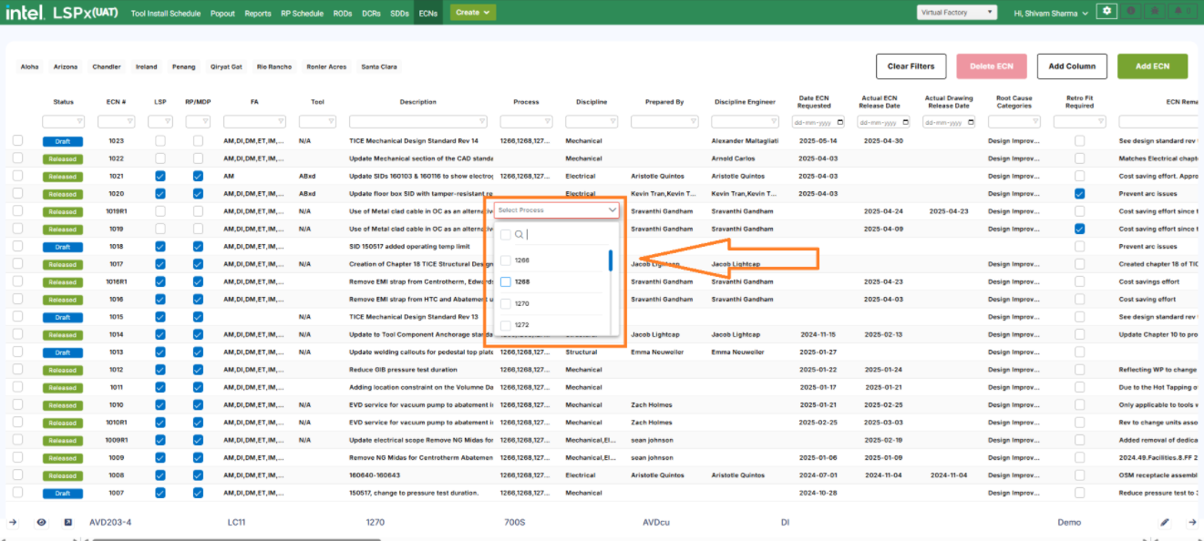Click the Clear Filters button
The width and height of the screenshot is (1204, 541).
tap(911, 66)
